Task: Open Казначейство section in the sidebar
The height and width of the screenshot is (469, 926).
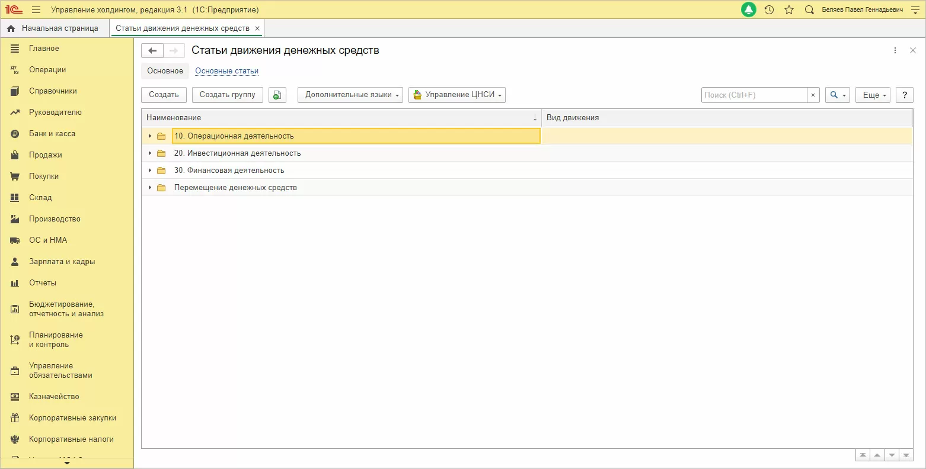Action: [x=54, y=397]
